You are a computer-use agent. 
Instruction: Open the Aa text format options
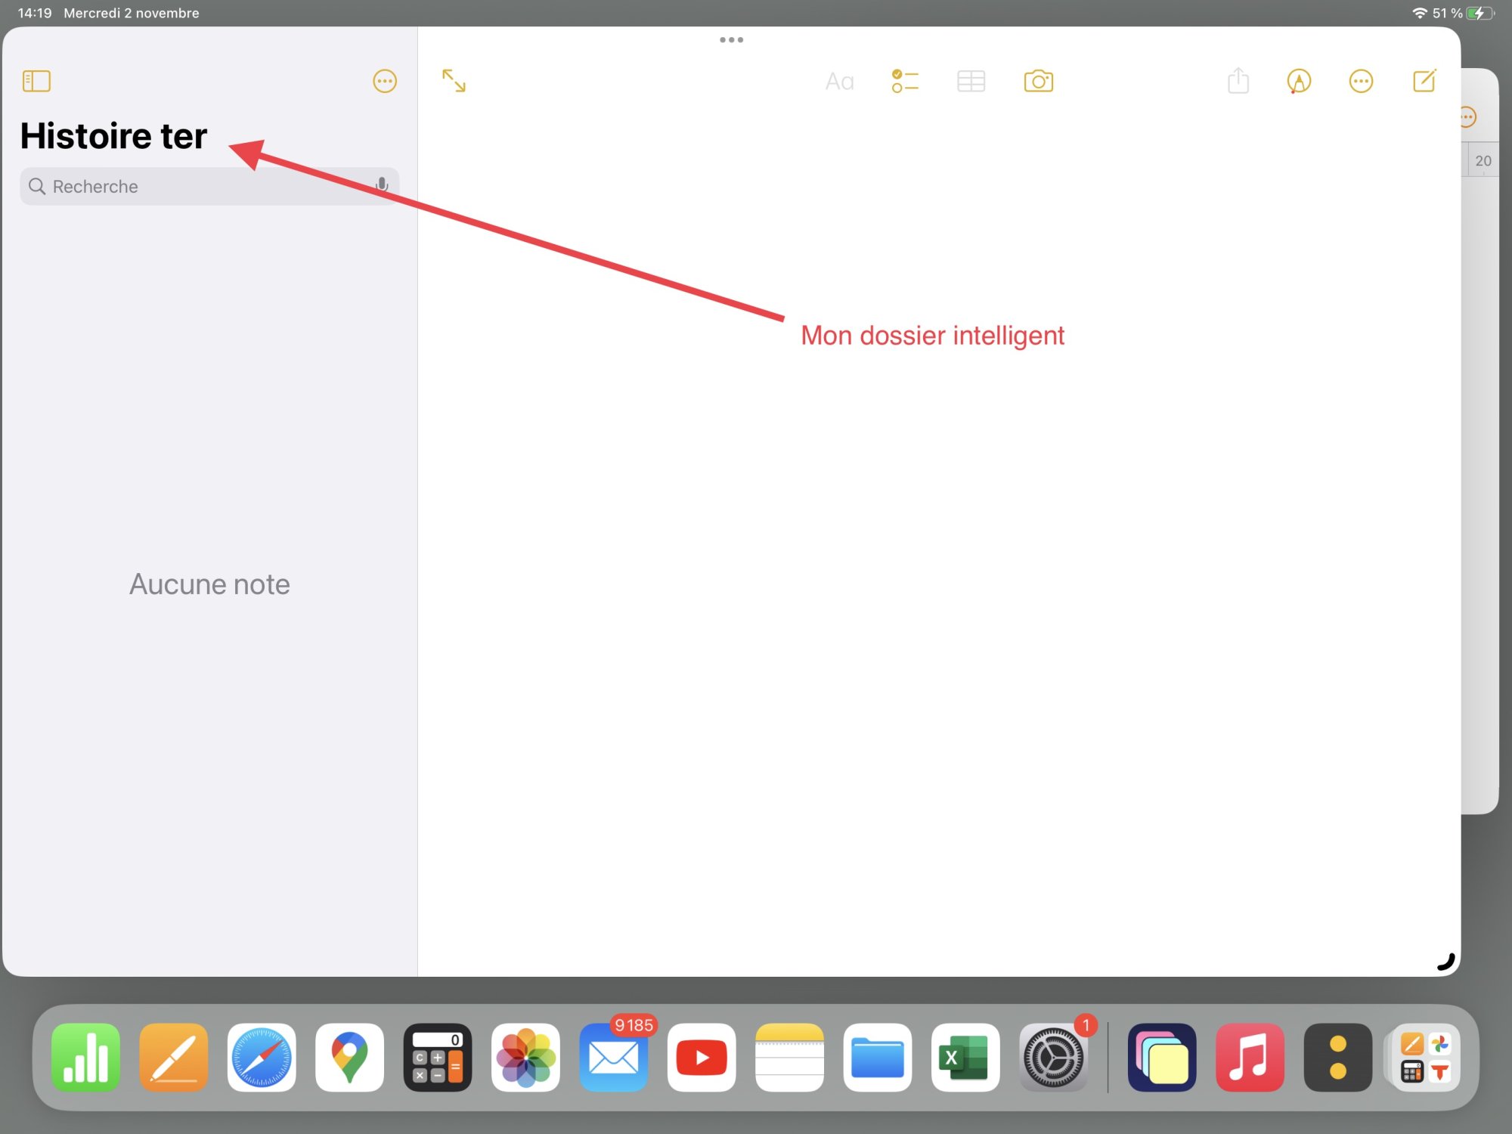tap(839, 81)
